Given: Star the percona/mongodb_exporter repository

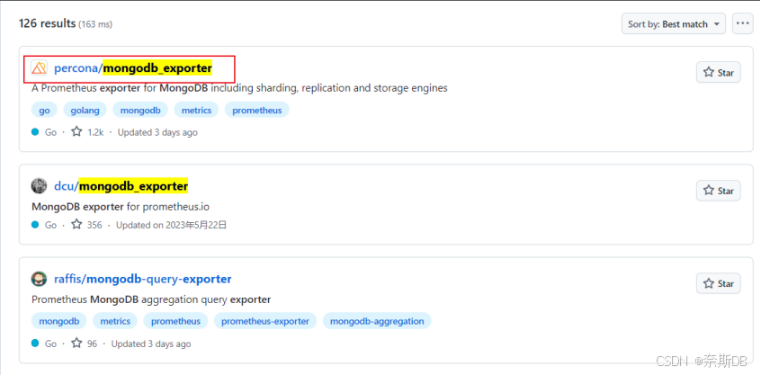Looking at the screenshot, I should click(719, 72).
